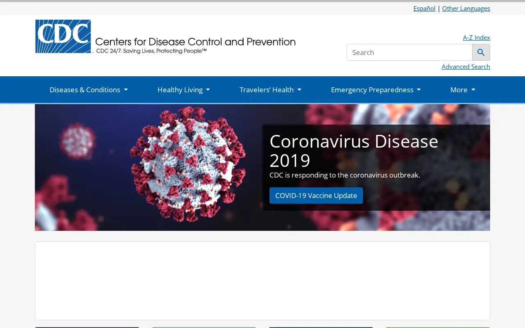Open the Other Languages link
Screen dimensions: 525x328
pos(466,8)
